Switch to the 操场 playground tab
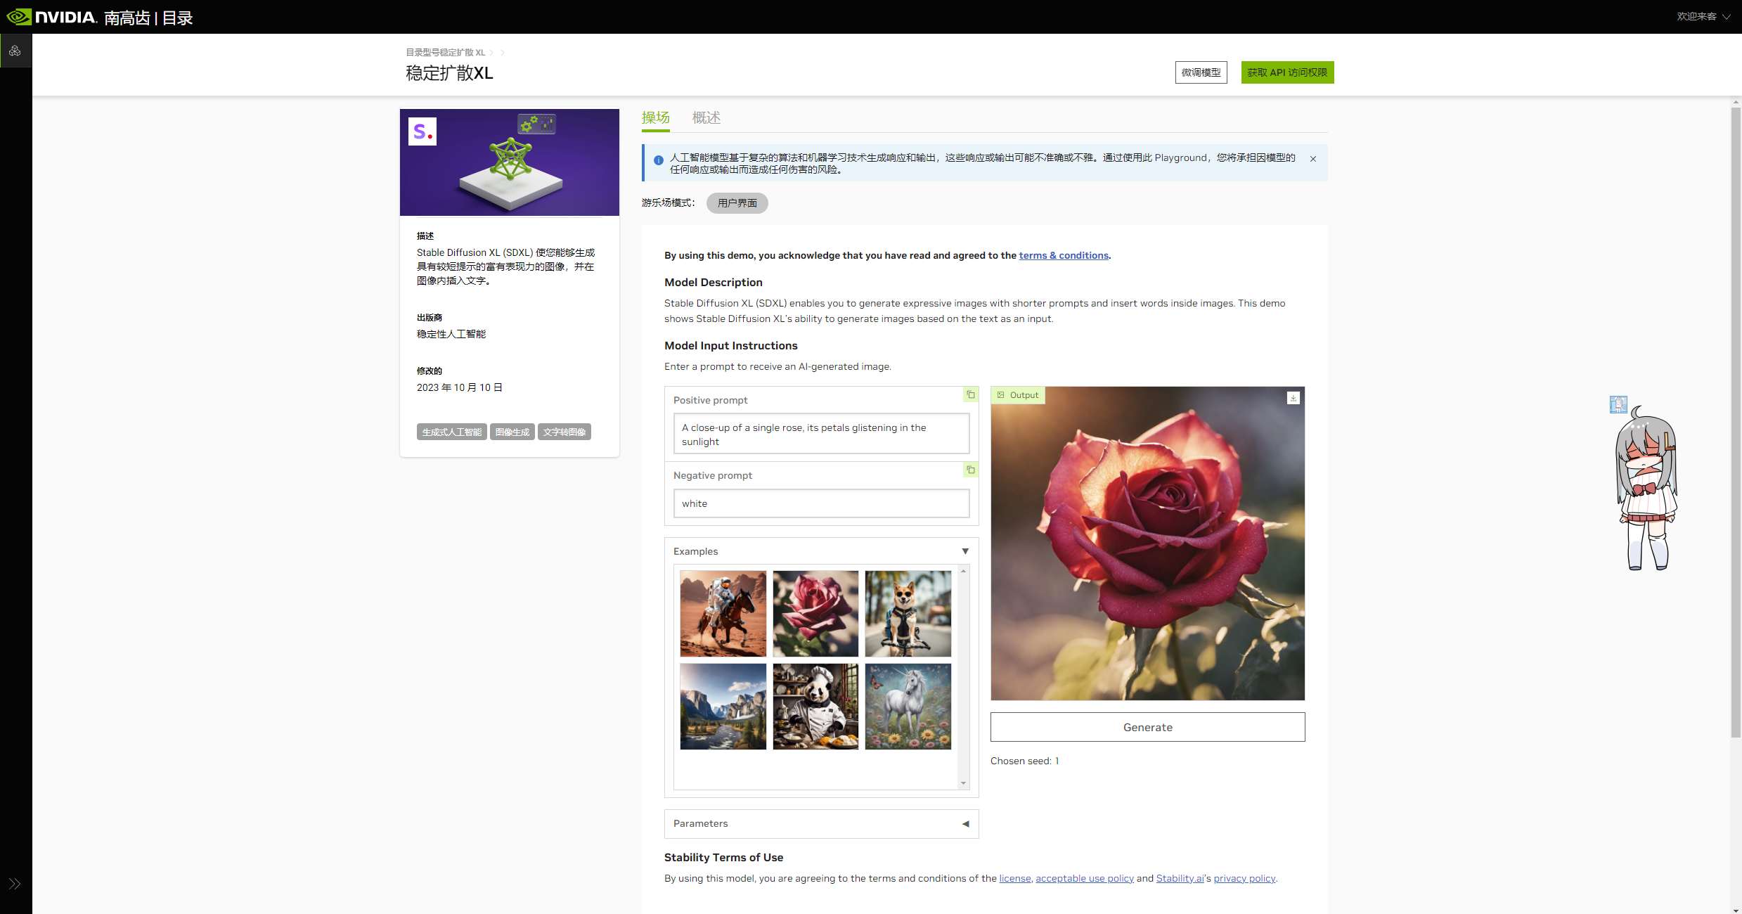Screen dimensions: 1742x914 point(655,117)
